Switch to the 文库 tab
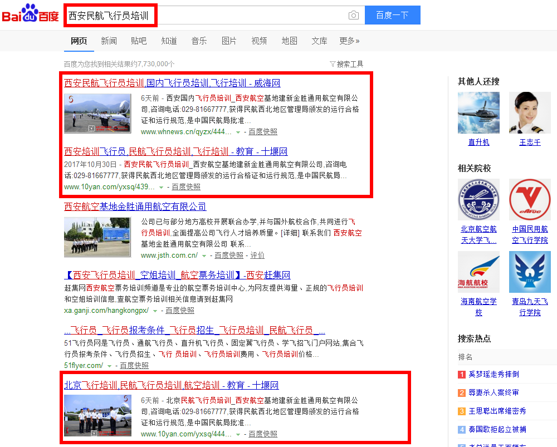The height and width of the screenshot is (447, 557). click(319, 41)
